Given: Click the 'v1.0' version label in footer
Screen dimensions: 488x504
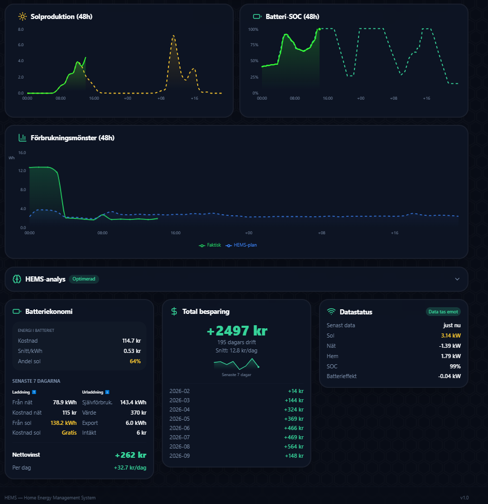Looking at the screenshot, I should [464, 498].
